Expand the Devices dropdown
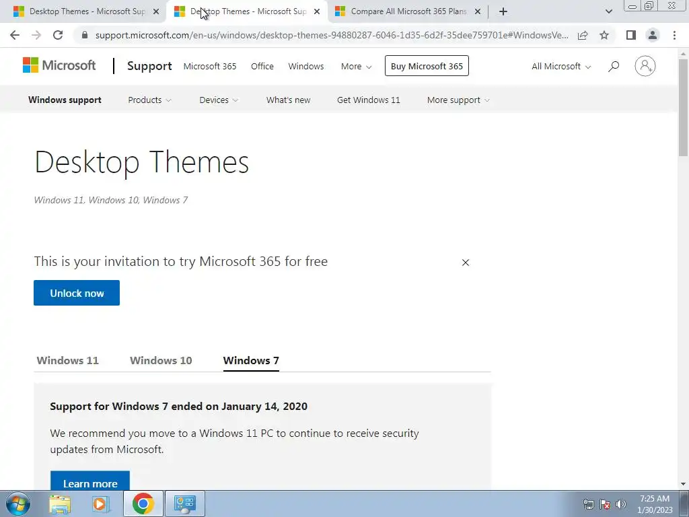Image resolution: width=689 pixels, height=517 pixels. [219, 100]
